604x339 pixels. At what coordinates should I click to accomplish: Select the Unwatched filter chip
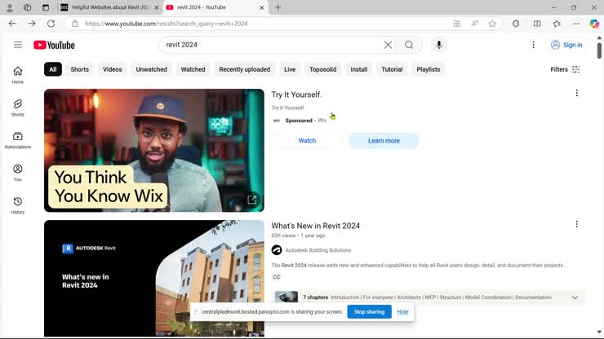[151, 69]
